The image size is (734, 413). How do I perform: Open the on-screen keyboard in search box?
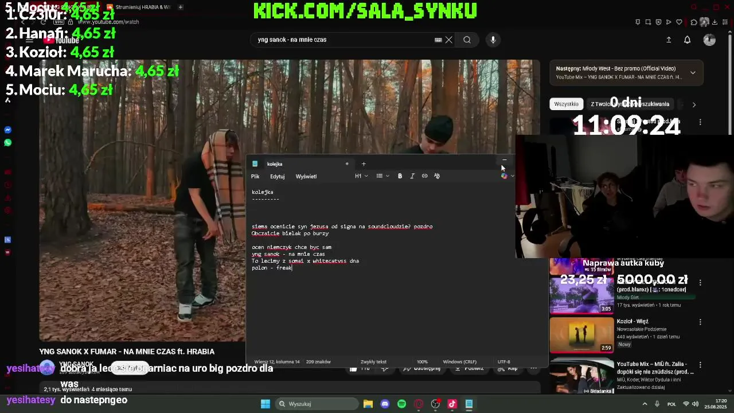[x=438, y=40]
